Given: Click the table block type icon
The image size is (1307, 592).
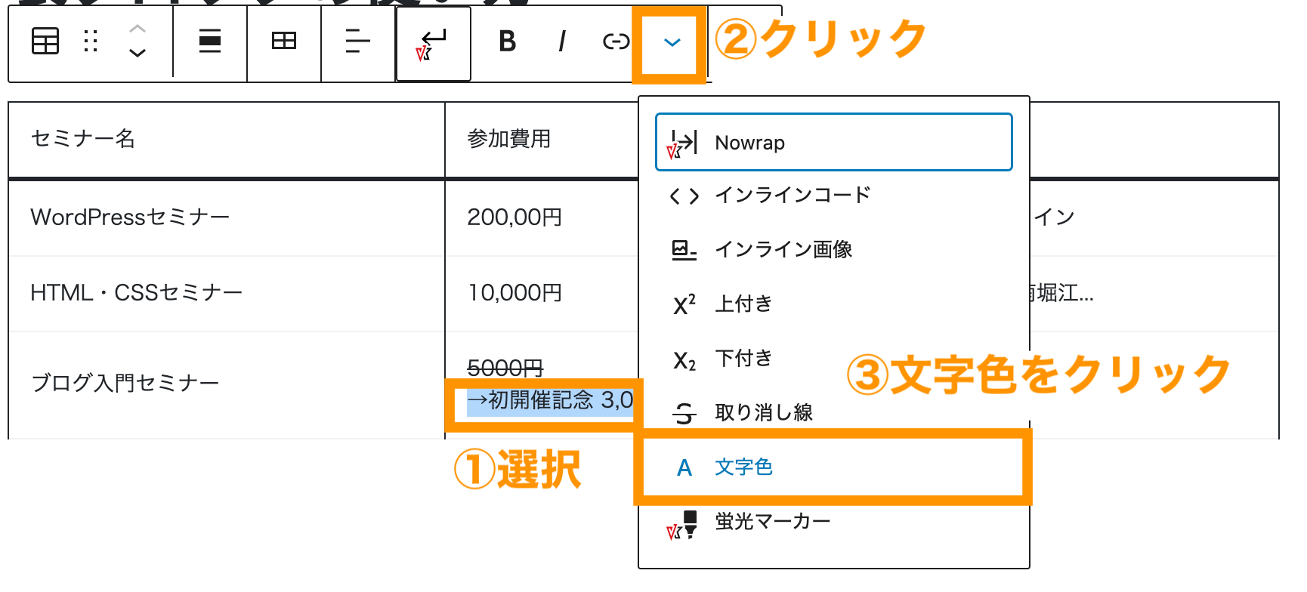Looking at the screenshot, I should [45, 42].
